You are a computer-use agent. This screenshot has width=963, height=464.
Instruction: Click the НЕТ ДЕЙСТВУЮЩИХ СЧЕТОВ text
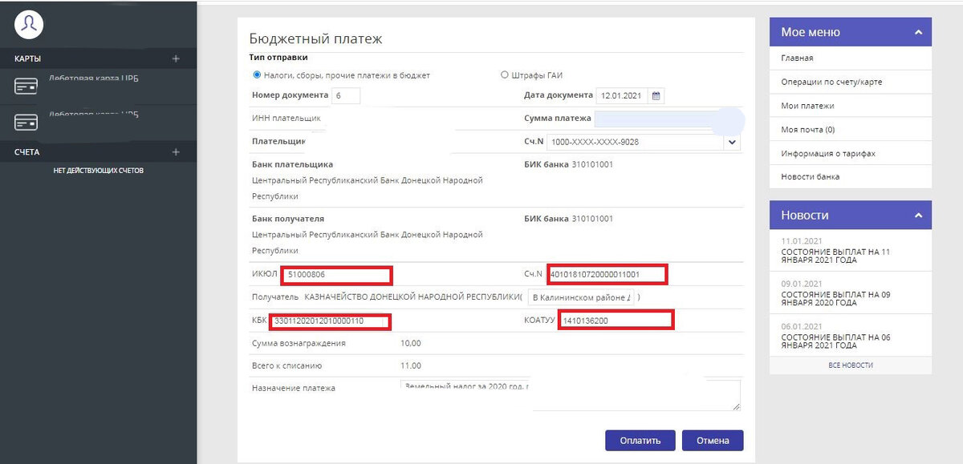click(99, 171)
